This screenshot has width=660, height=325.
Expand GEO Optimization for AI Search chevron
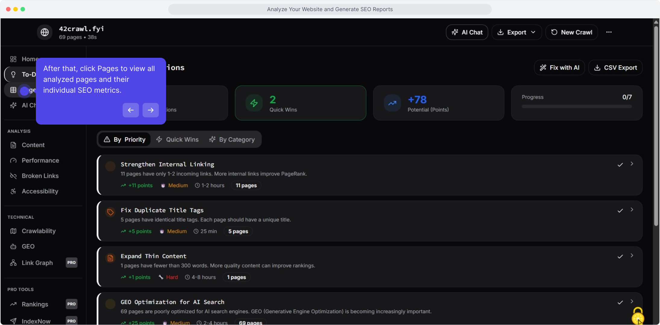[632, 301]
